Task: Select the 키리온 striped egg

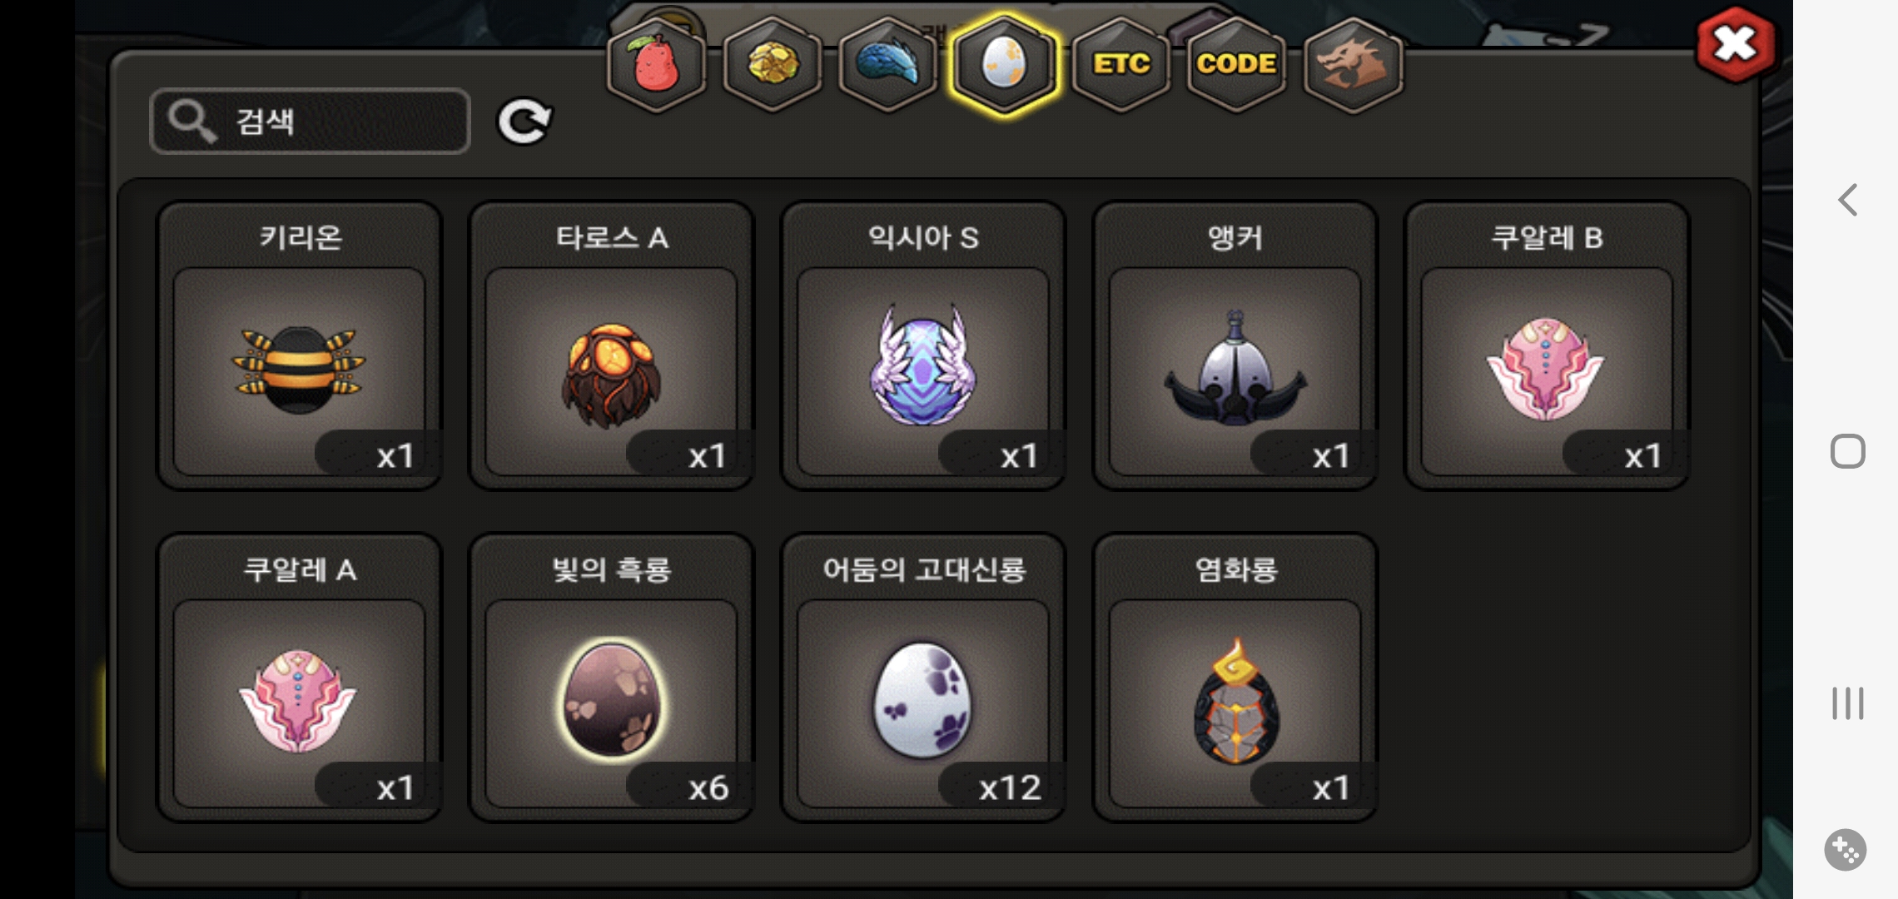Action: 299,345
